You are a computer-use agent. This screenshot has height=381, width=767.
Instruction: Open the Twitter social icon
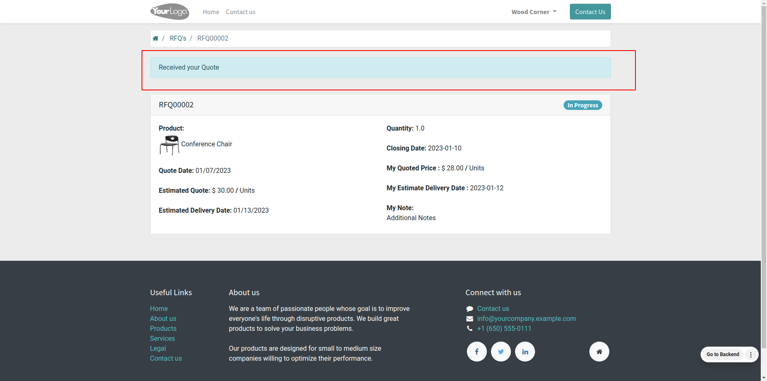point(501,352)
